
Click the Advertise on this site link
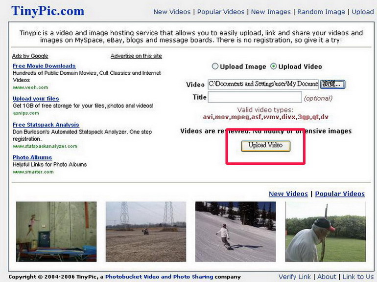click(136, 56)
